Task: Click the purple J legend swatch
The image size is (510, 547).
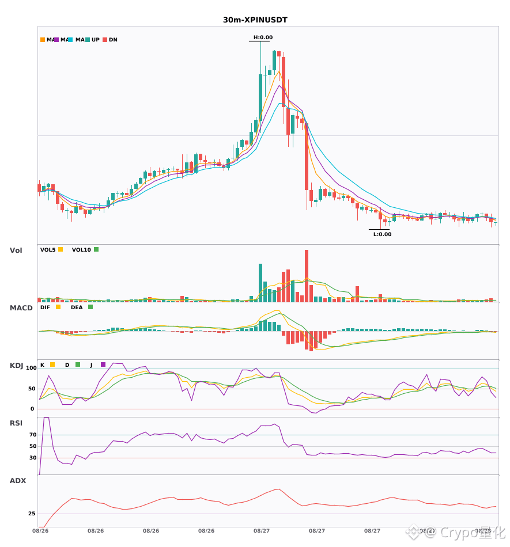Action: tap(103, 364)
